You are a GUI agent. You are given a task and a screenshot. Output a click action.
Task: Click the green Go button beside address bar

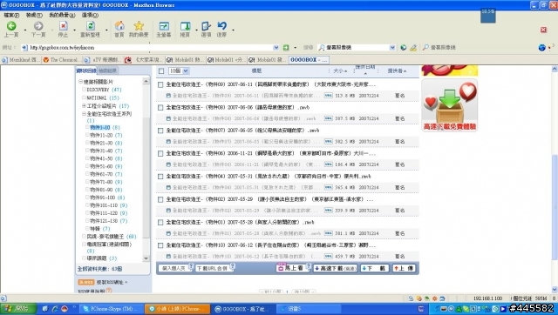(x=286, y=47)
